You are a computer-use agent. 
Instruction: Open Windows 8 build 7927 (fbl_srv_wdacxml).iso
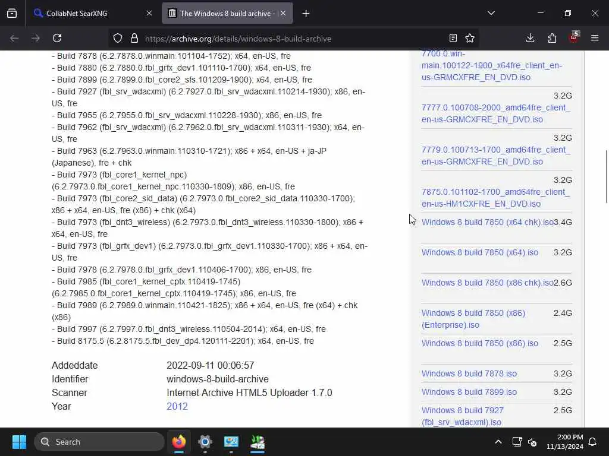point(463,416)
